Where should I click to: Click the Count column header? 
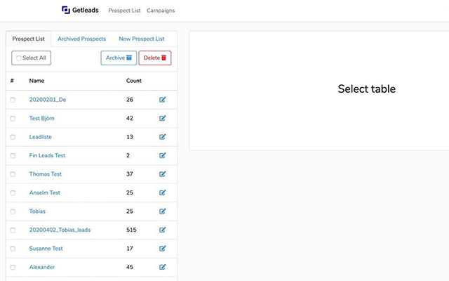pos(134,81)
